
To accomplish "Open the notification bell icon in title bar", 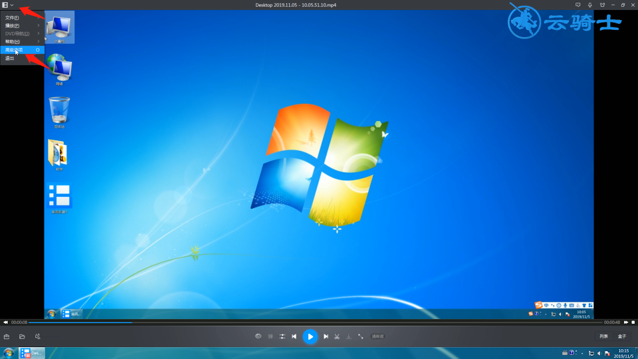I will point(590,5).
